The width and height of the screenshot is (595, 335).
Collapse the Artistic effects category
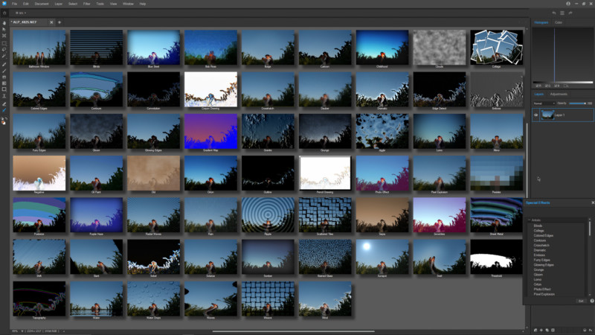coord(530,220)
